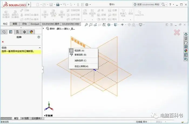The image size is (189, 124).
Task: Expand the 零件1 tree flyout arrow
Action: point(43,28)
